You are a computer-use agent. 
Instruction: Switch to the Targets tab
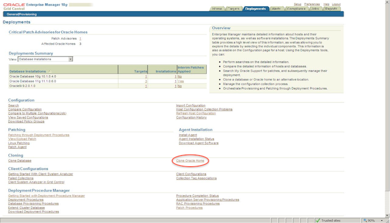tap(233, 9)
